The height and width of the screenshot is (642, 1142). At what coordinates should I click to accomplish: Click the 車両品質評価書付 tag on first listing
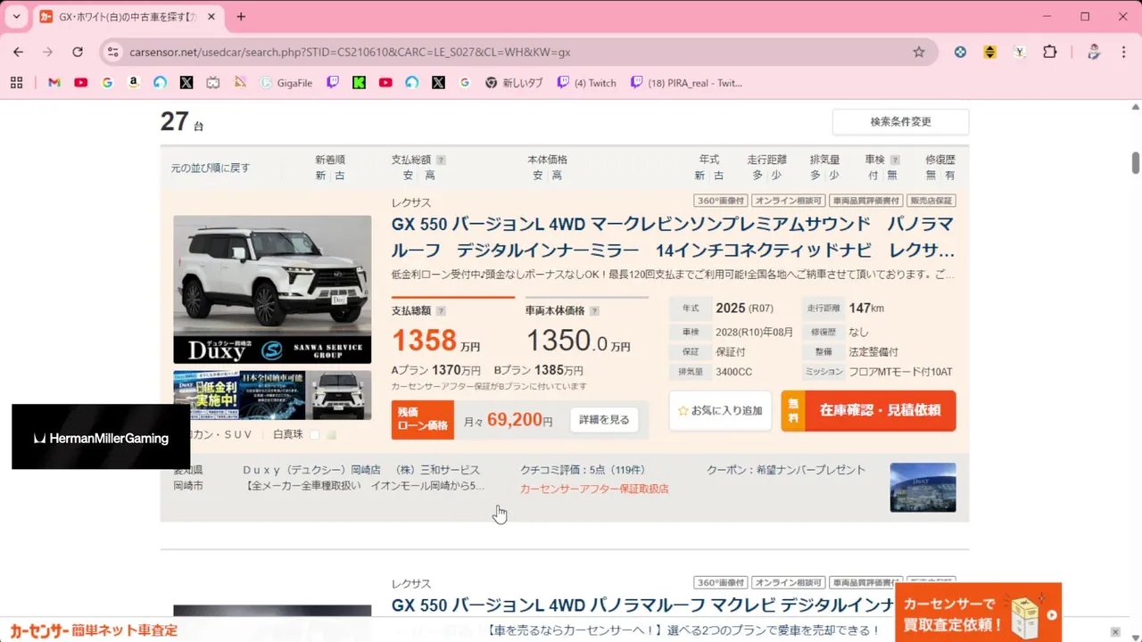click(865, 201)
